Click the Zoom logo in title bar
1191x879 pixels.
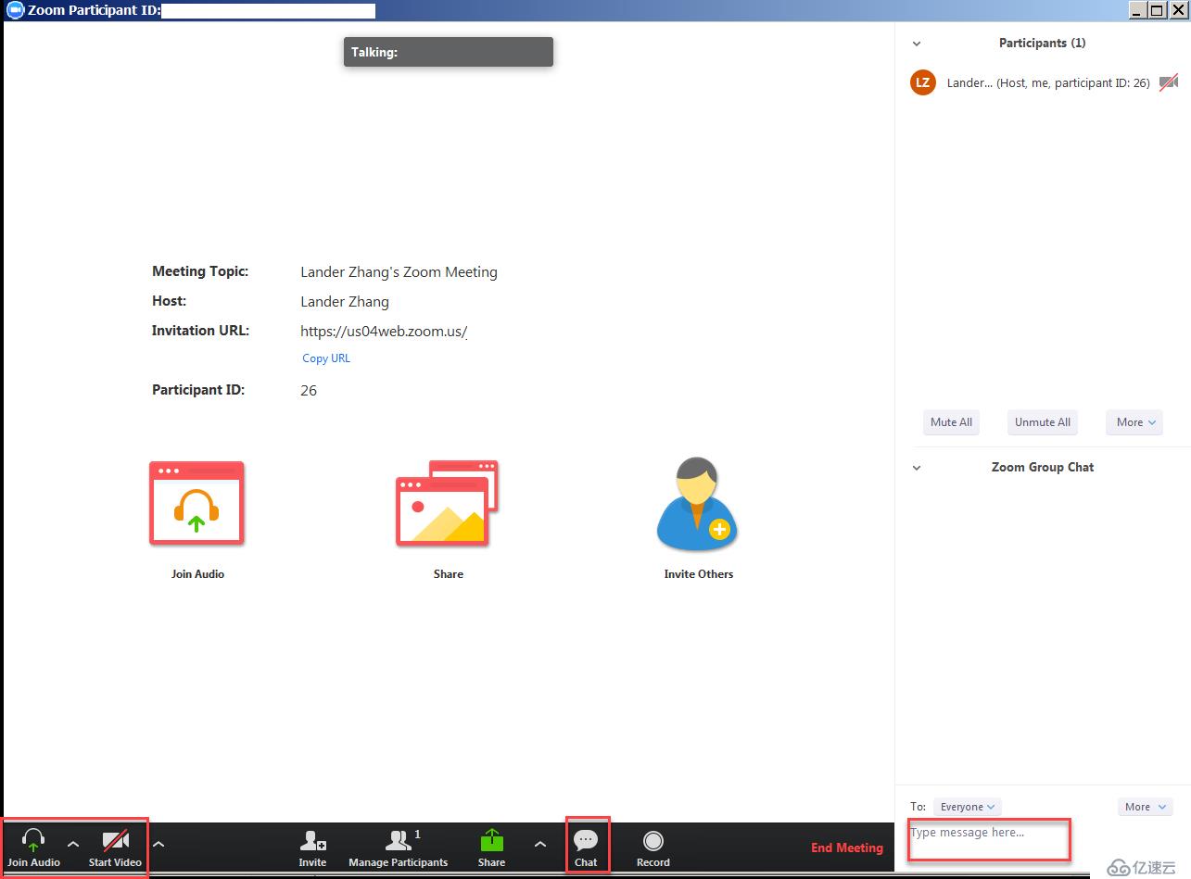tap(15, 10)
